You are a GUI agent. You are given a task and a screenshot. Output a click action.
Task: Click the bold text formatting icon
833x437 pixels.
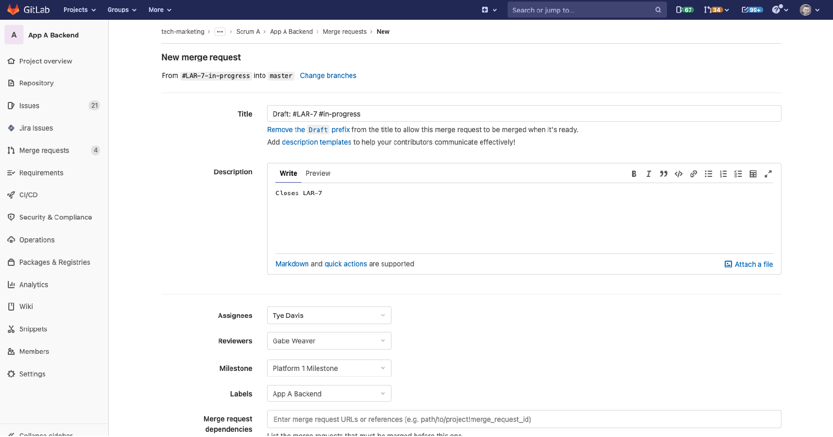pos(634,174)
